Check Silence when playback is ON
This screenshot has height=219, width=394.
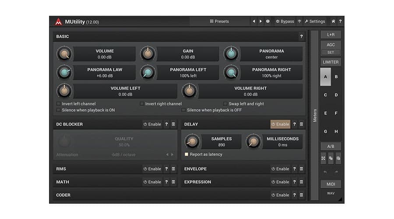coord(59,110)
